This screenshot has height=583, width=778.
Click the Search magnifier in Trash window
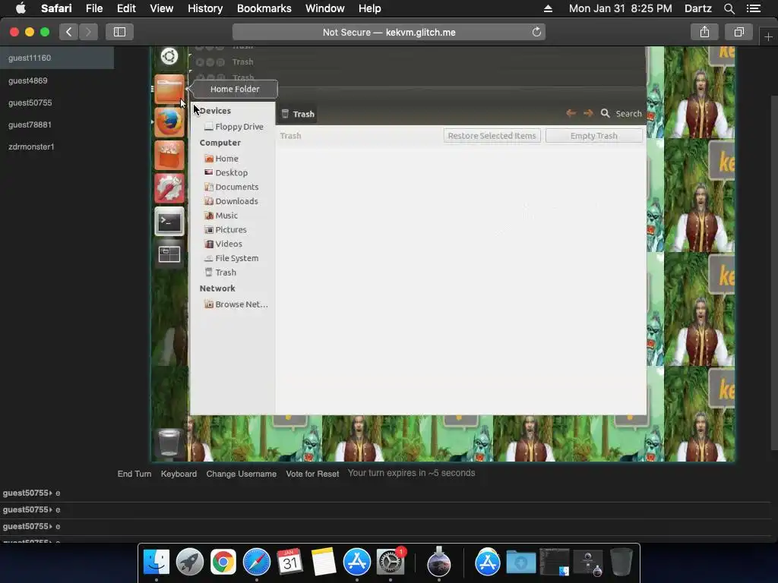[605, 114]
